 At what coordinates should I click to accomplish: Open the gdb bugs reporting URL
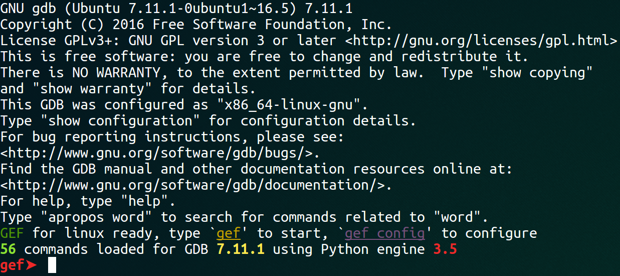[160, 153]
